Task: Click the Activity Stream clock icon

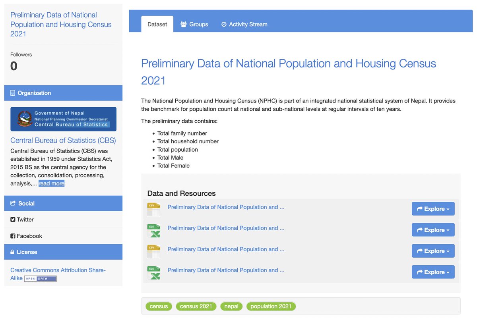Action: click(x=224, y=24)
